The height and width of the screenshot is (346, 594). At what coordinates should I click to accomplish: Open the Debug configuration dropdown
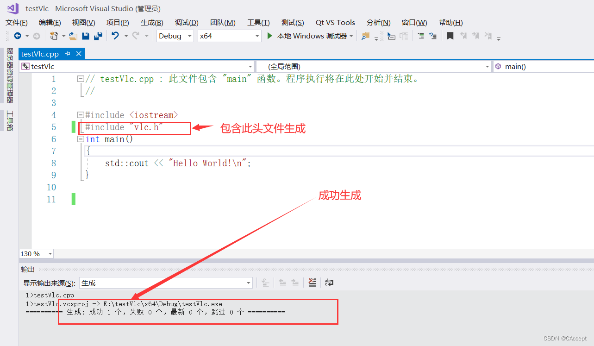point(175,36)
